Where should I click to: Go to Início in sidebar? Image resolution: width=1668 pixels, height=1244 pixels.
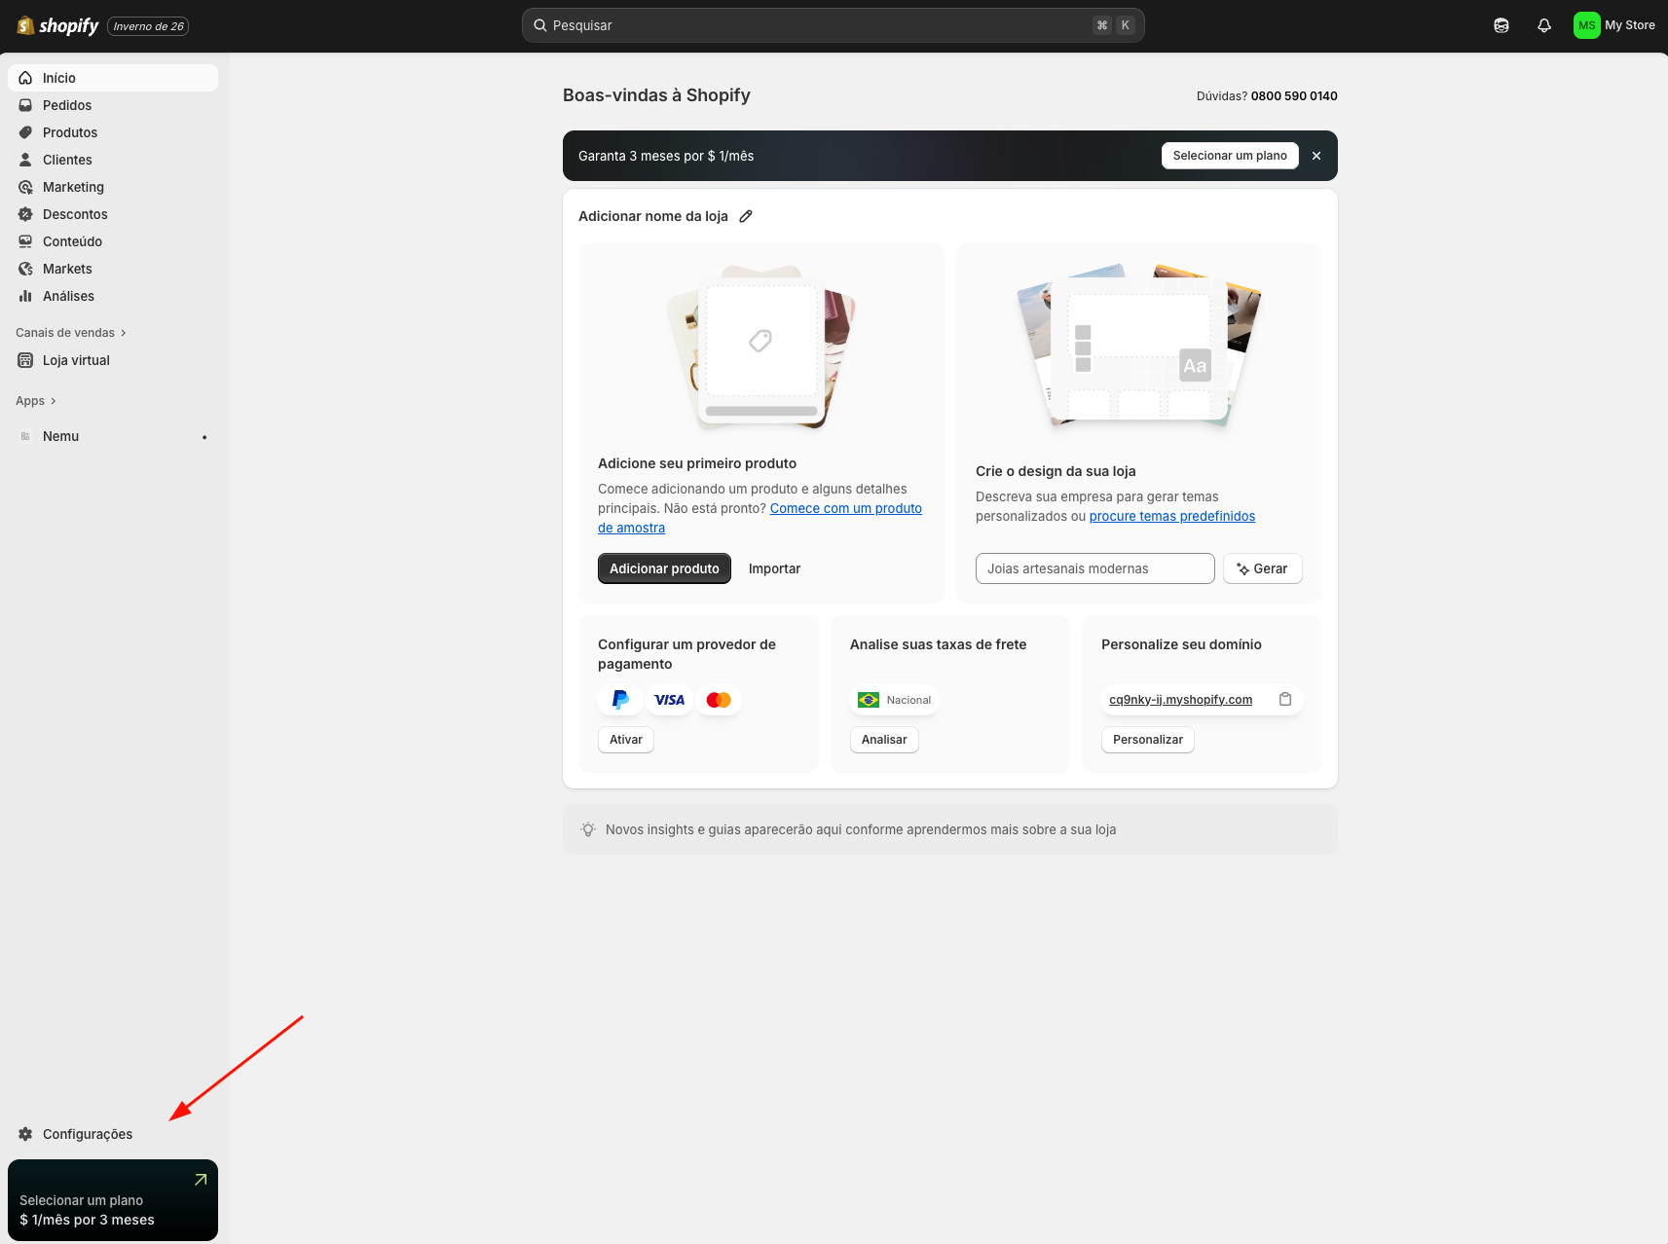[x=113, y=78]
